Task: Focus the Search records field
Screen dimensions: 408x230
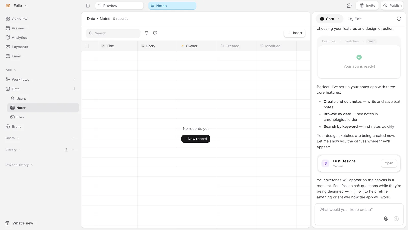Action: pyautogui.click(x=113, y=33)
